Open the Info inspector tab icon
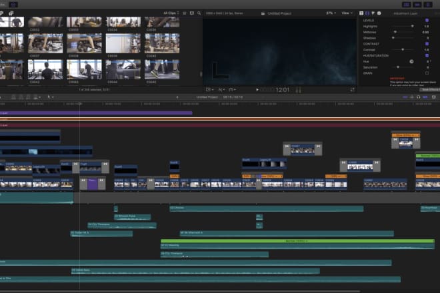The width and height of the screenshot is (440, 293). click(x=379, y=13)
